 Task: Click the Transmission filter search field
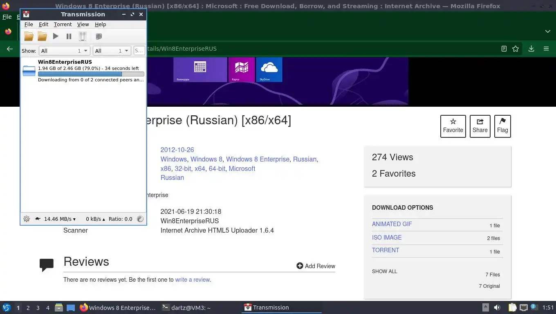[139, 51]
